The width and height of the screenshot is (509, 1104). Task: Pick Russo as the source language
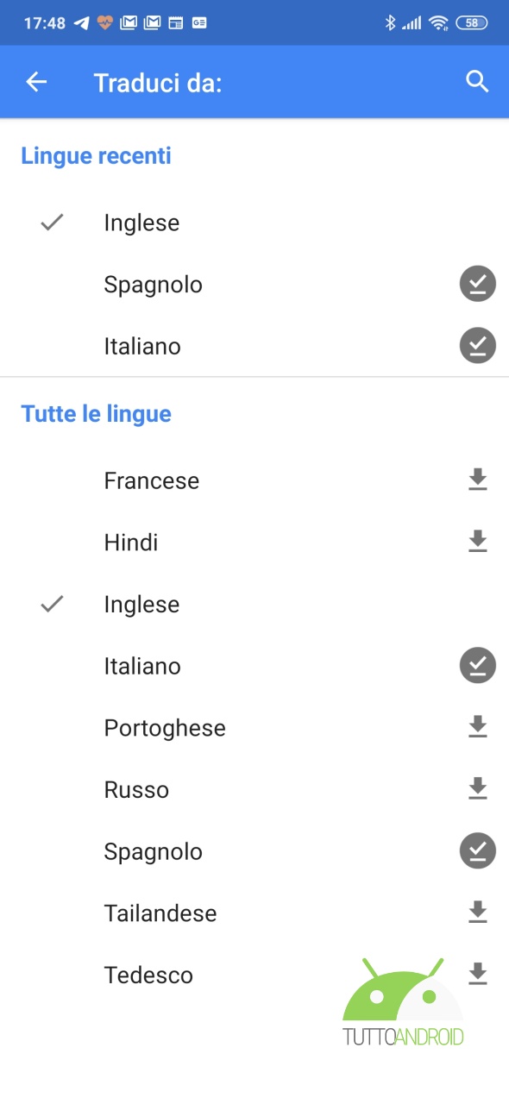pyautogui.click(x=255, y=790)
